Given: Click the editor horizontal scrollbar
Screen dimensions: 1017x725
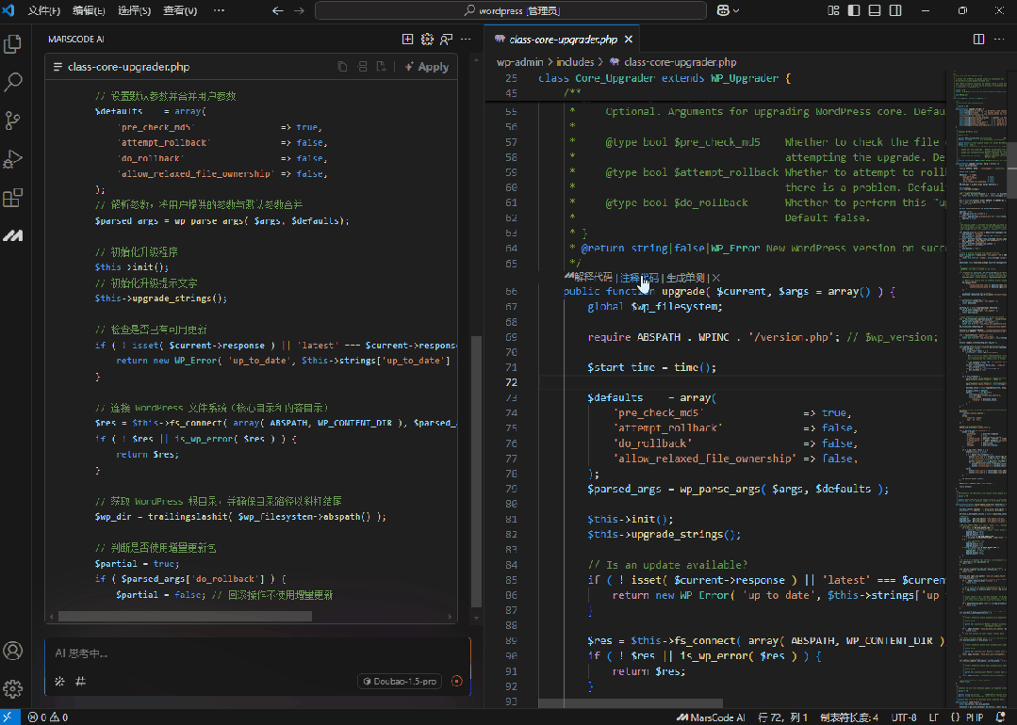Looking at the screenshot, I should 631,703.
